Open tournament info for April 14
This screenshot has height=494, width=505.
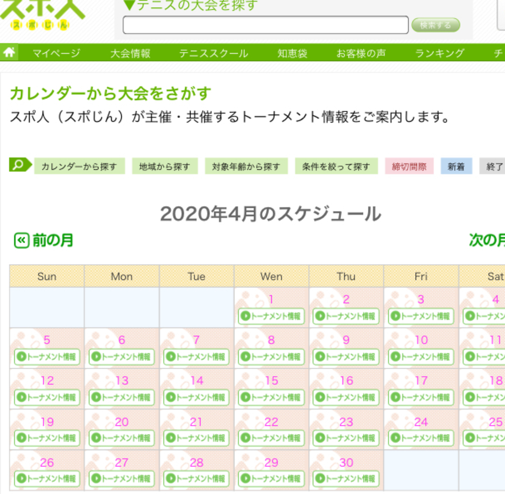[x=197, y=397]
